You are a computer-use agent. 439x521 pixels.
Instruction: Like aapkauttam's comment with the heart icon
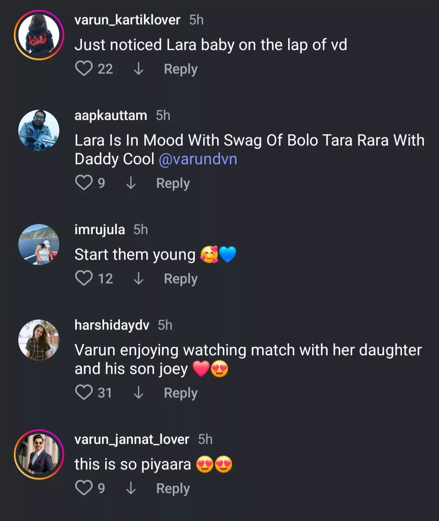pos(84,183)
